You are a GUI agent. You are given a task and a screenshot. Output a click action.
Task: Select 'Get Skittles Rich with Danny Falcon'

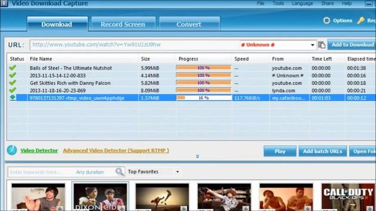(70, 83)
